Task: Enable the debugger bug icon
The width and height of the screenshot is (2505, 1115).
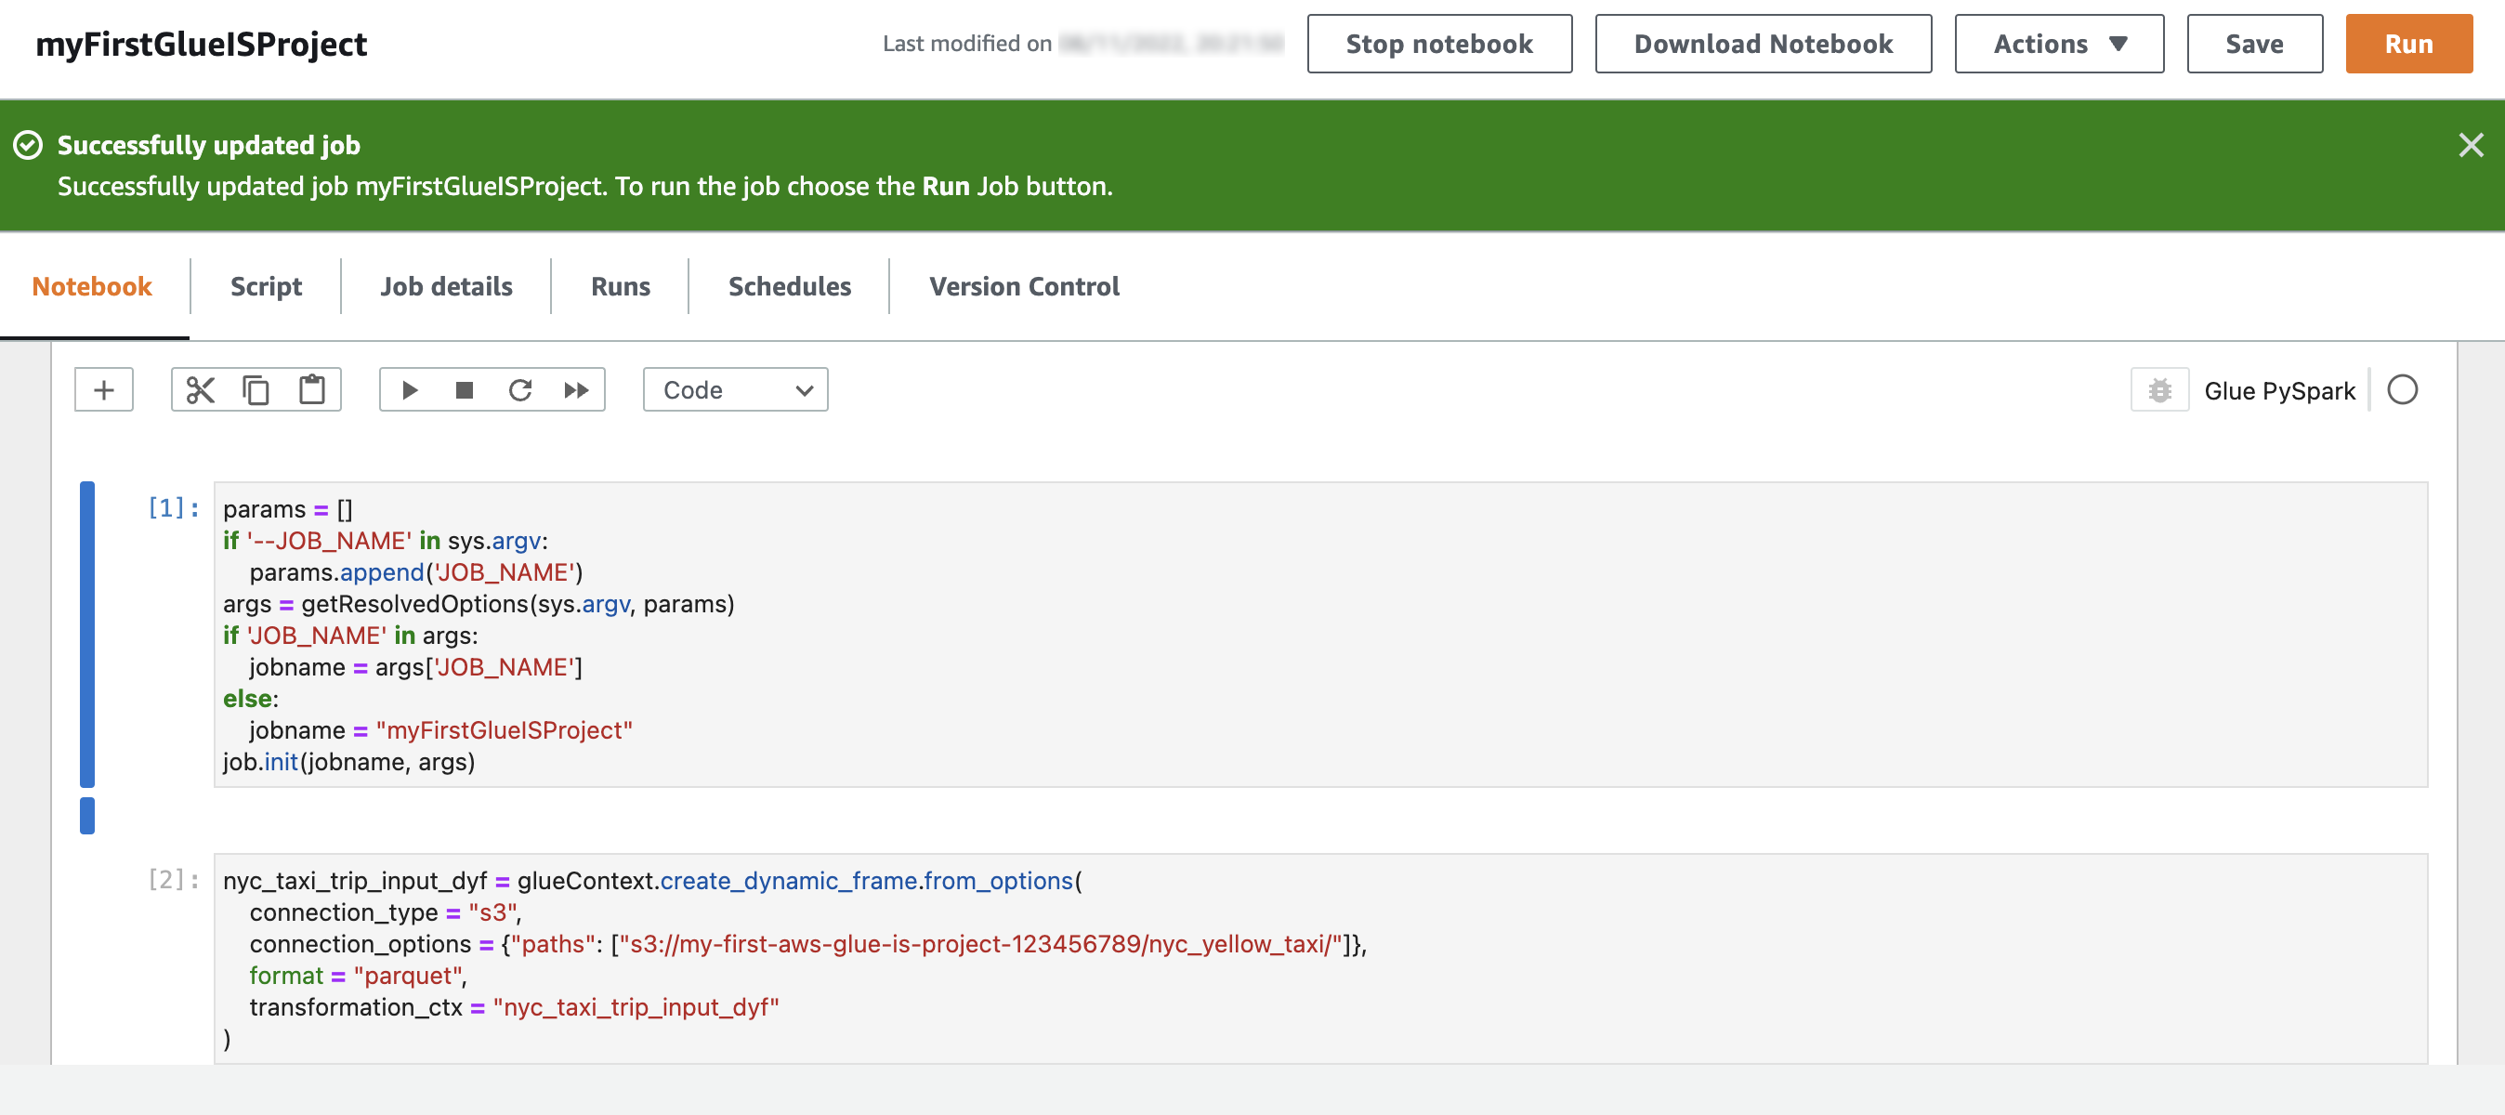Action: pyautogui.click(x=2158, y=390)
